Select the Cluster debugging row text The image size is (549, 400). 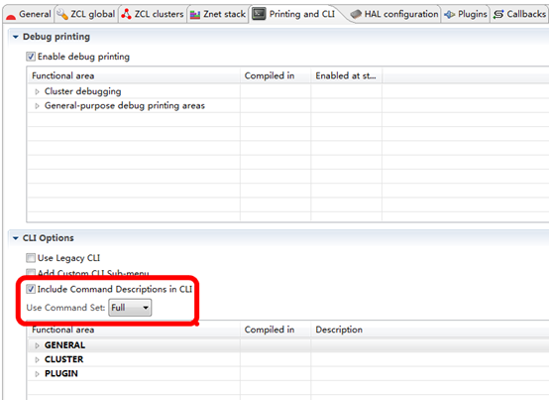[82, 91]
